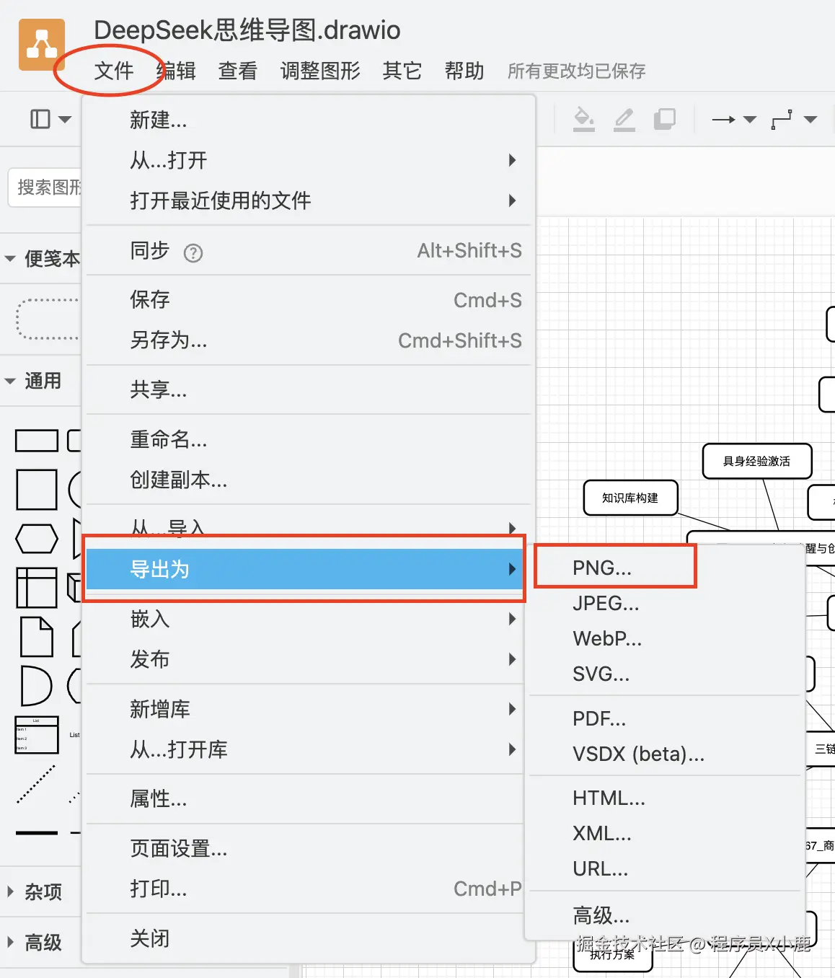The width and height of the screenshot is (835, 978).
Task: Open the 其它 menu
Action: click(x=402, y=71)
